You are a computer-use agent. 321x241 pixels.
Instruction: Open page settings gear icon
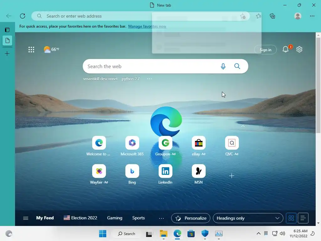coord(299,49)
